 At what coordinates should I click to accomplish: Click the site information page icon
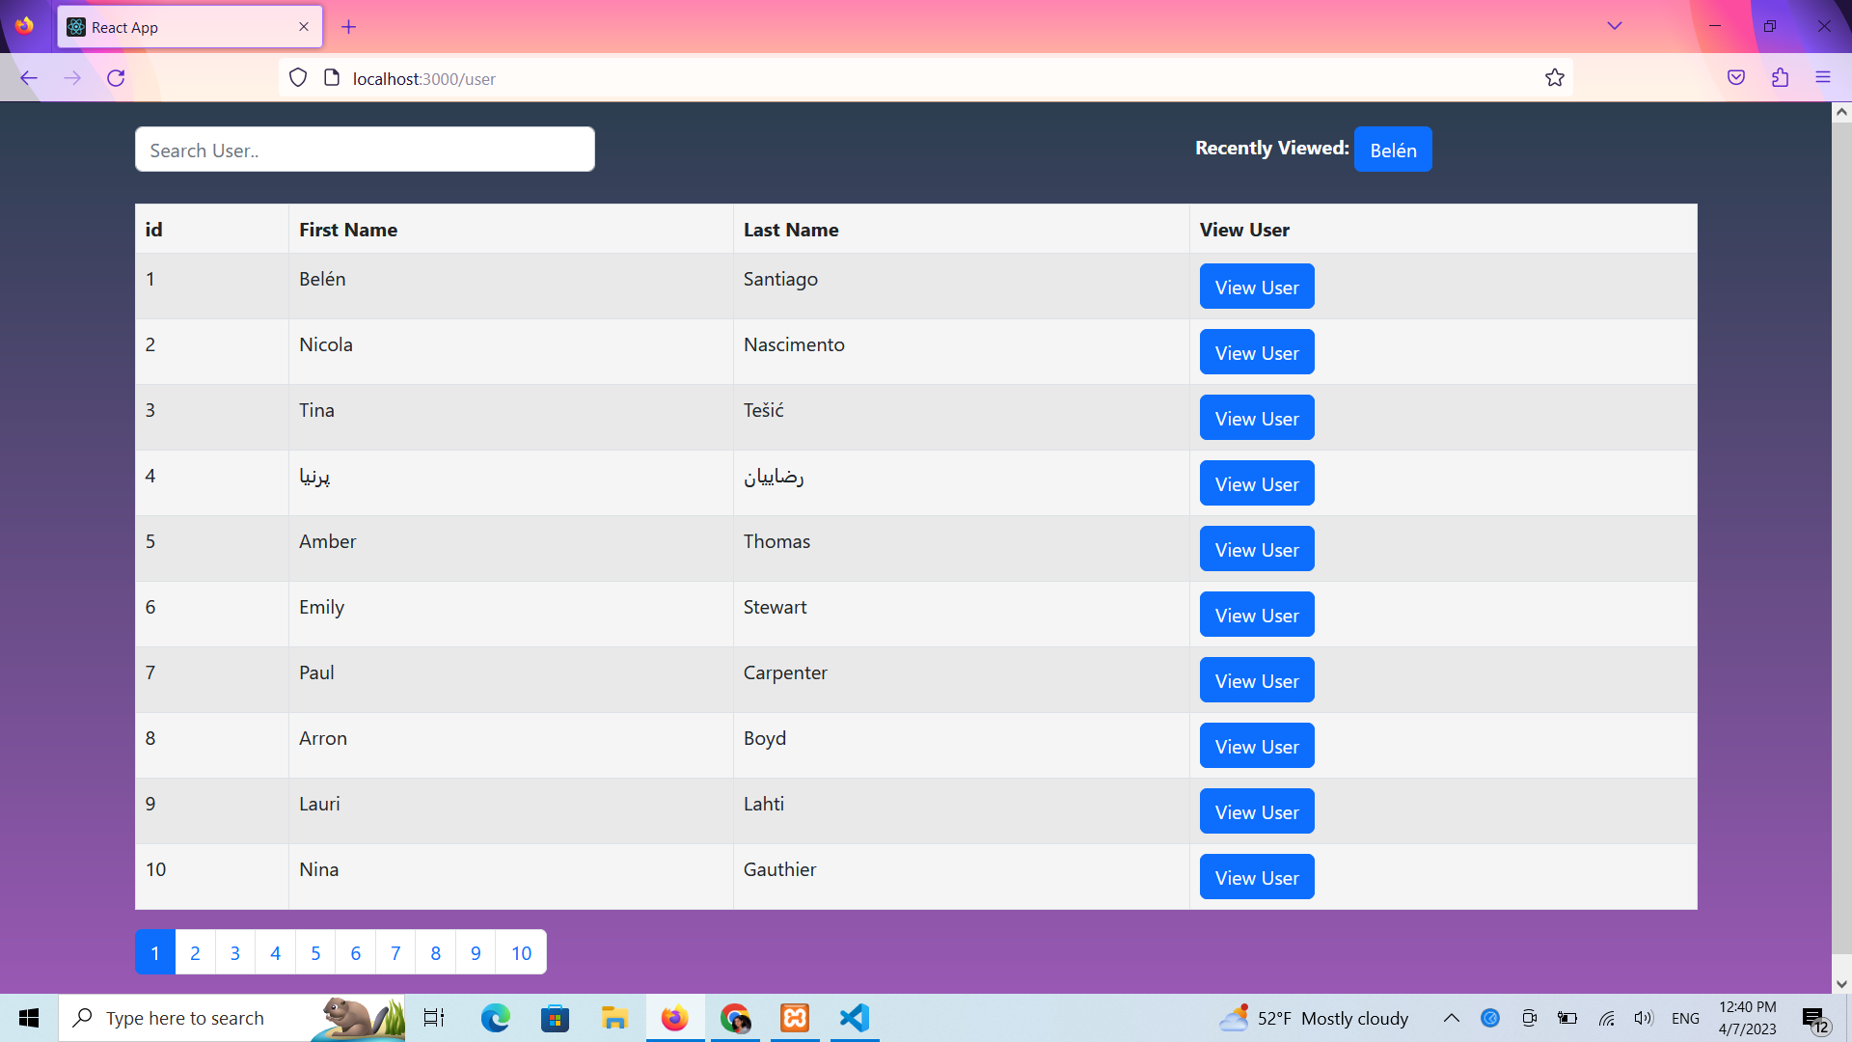(332, 78)
